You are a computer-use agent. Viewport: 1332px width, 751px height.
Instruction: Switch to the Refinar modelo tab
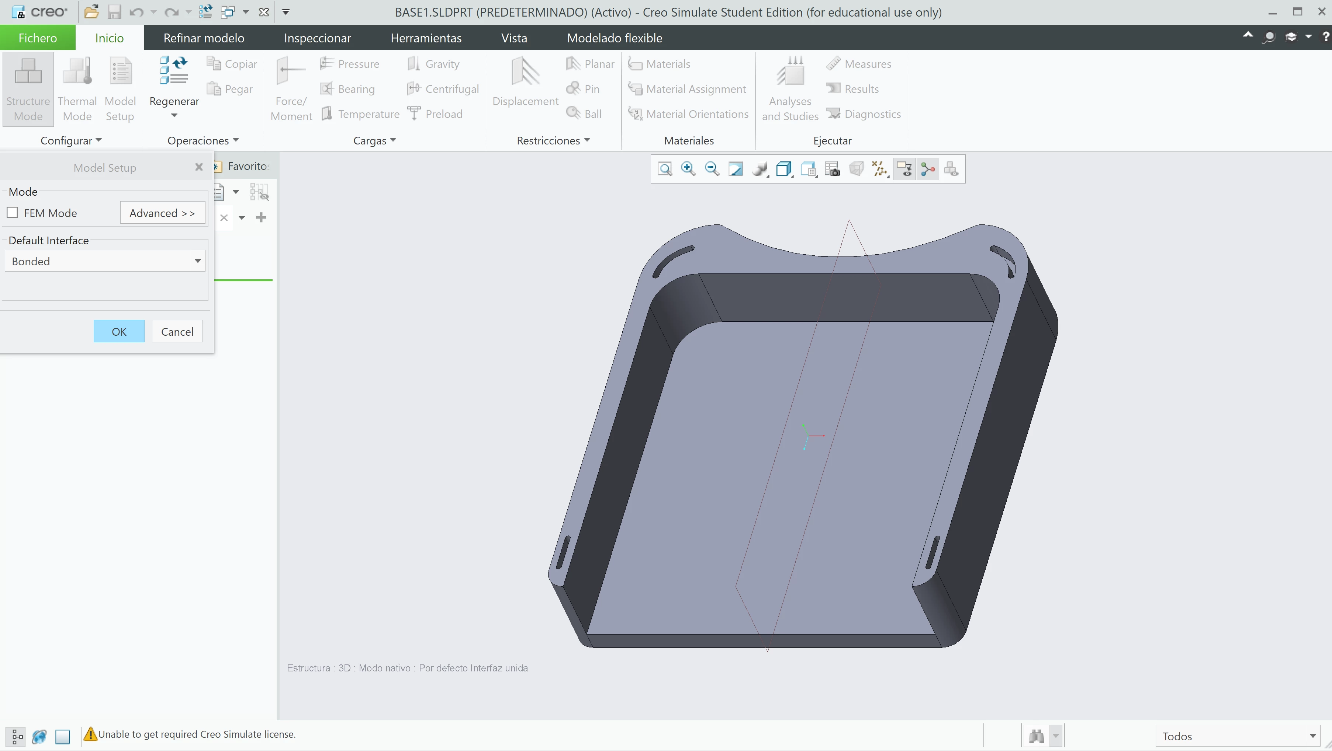point(204,38)
